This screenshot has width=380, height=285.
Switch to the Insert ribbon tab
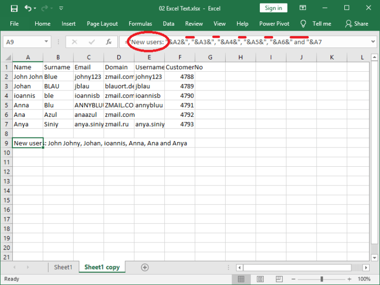click(x=69, y=24)
